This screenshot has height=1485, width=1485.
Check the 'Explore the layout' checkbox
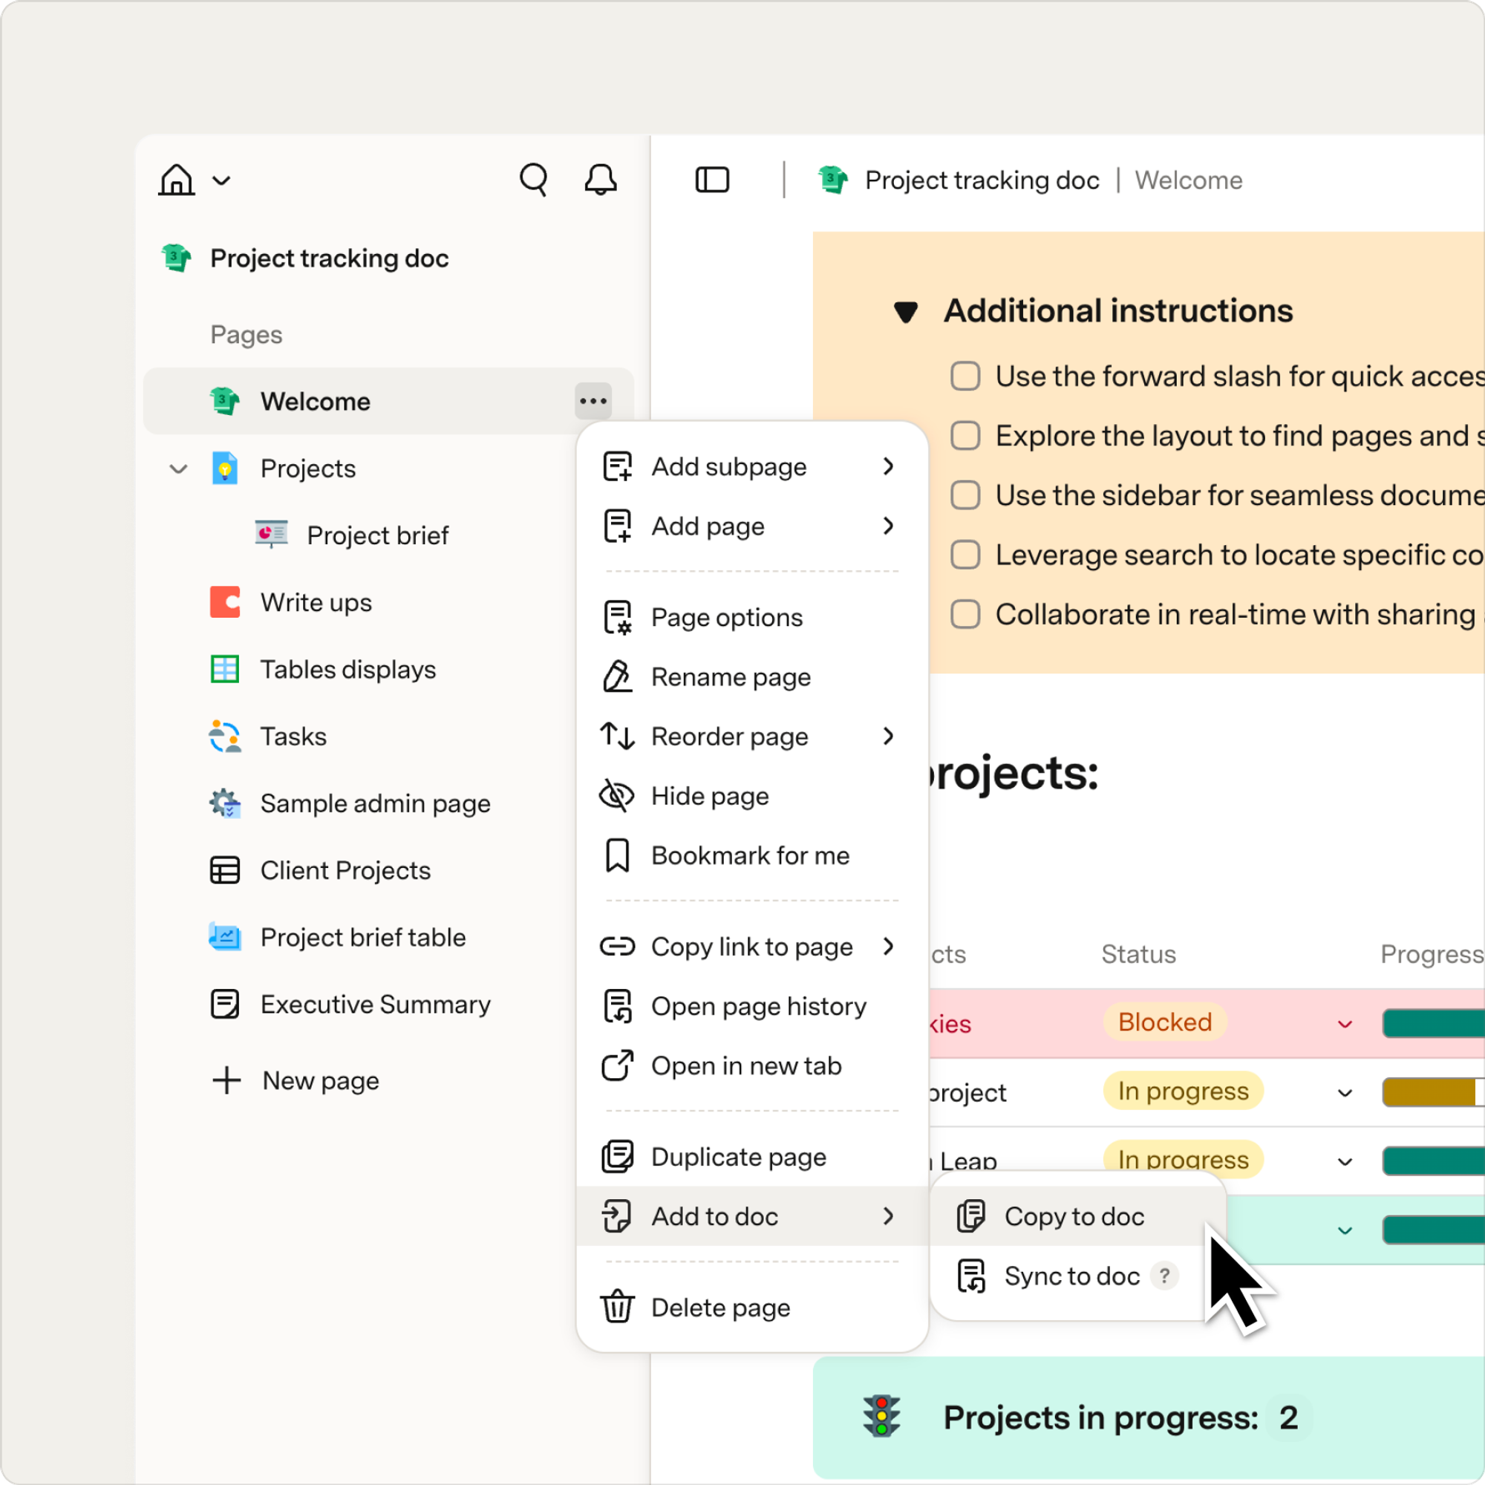coord(965,435)
